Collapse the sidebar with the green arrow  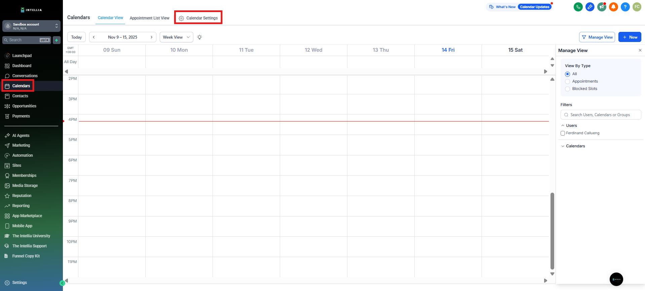(x=62, y=283)
